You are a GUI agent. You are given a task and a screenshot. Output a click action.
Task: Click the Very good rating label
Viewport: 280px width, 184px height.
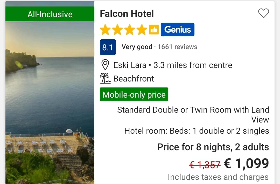[137, 47]
